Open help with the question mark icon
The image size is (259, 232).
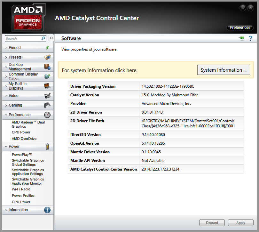point(250,38)
